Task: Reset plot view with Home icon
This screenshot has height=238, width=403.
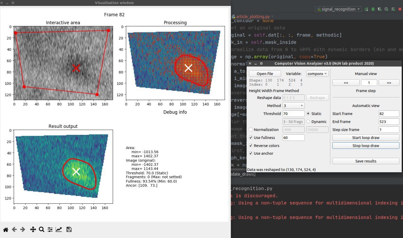Action: pyautogui.click(x=6, y=230)
